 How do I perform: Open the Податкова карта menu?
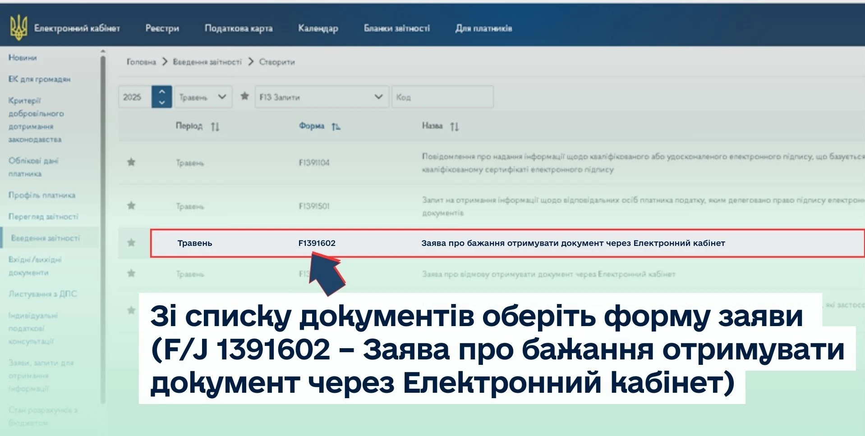click(x=238, y=28)
